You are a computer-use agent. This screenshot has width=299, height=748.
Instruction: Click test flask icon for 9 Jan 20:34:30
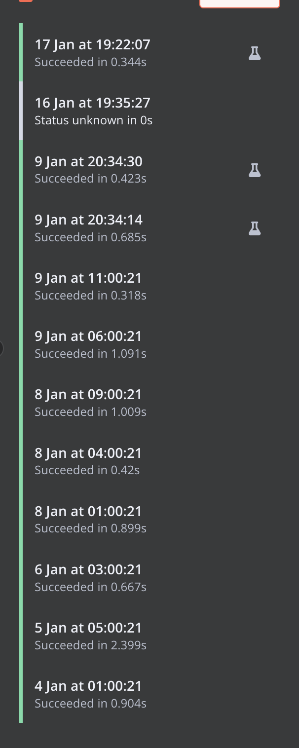point(255,170)
